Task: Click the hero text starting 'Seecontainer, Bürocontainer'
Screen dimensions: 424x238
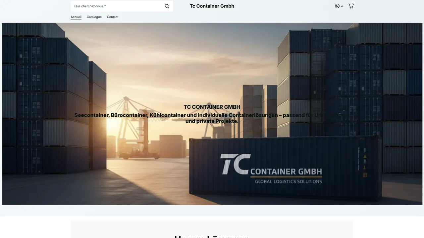Action: 212,118
